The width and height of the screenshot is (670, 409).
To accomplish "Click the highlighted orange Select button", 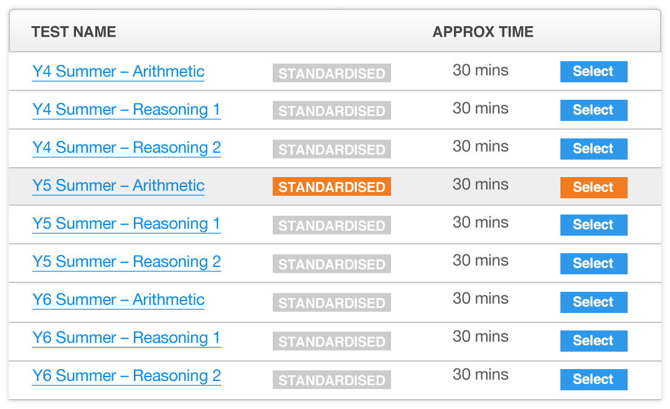I will coord(593,187).
